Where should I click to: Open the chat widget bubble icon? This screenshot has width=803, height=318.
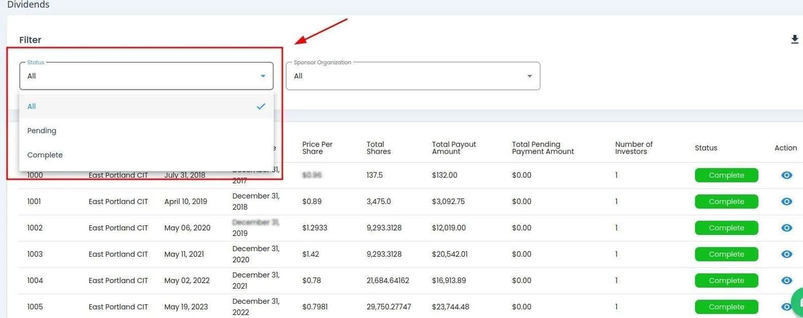[798, 303]
